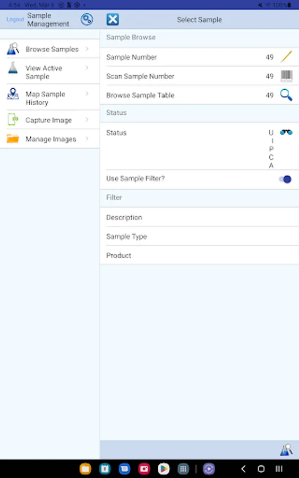The image size is (299, 478).
Task: Open Map Sample History menu item
Action: coord(50,98)
